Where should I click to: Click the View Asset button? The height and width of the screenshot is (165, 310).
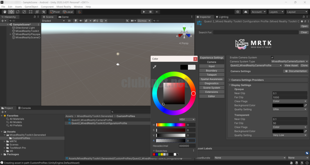291,65
